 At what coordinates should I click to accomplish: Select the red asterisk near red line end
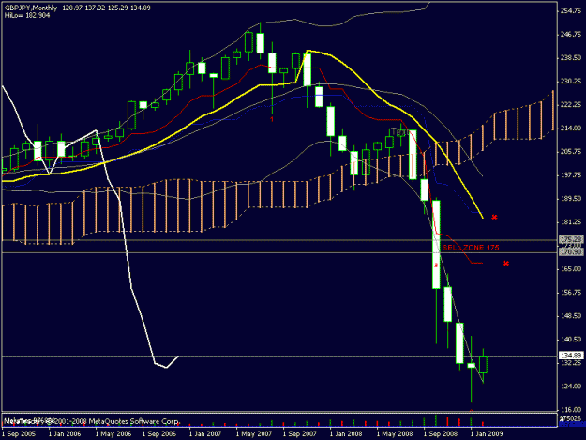point(506,264)
